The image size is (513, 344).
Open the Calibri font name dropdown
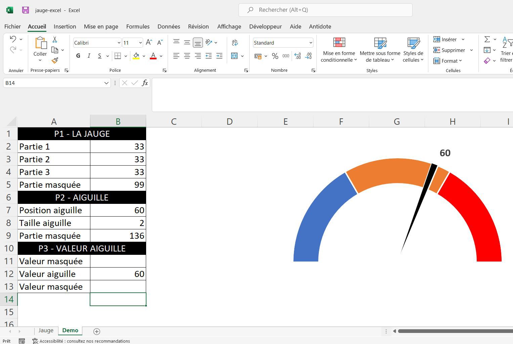[x=119, y=43]
